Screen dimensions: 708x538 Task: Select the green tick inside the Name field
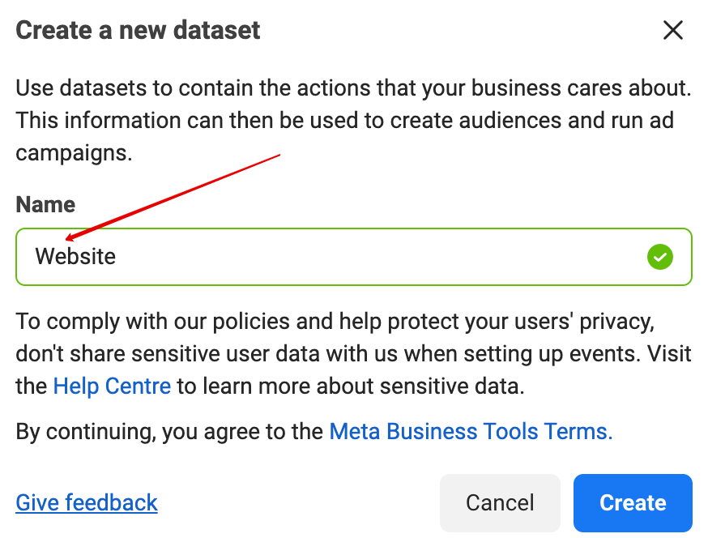[x=660, y=257]
